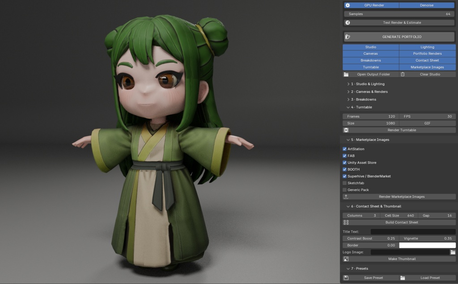Enable the Generic Pack checkbox
Viewport: 458px width, 284px height.
pyautogui.click(x=345, y=190)
